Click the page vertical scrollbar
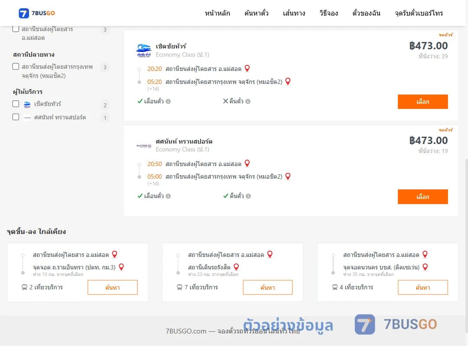The height and width of the screenshot is (346, 468). pos(467,246)
